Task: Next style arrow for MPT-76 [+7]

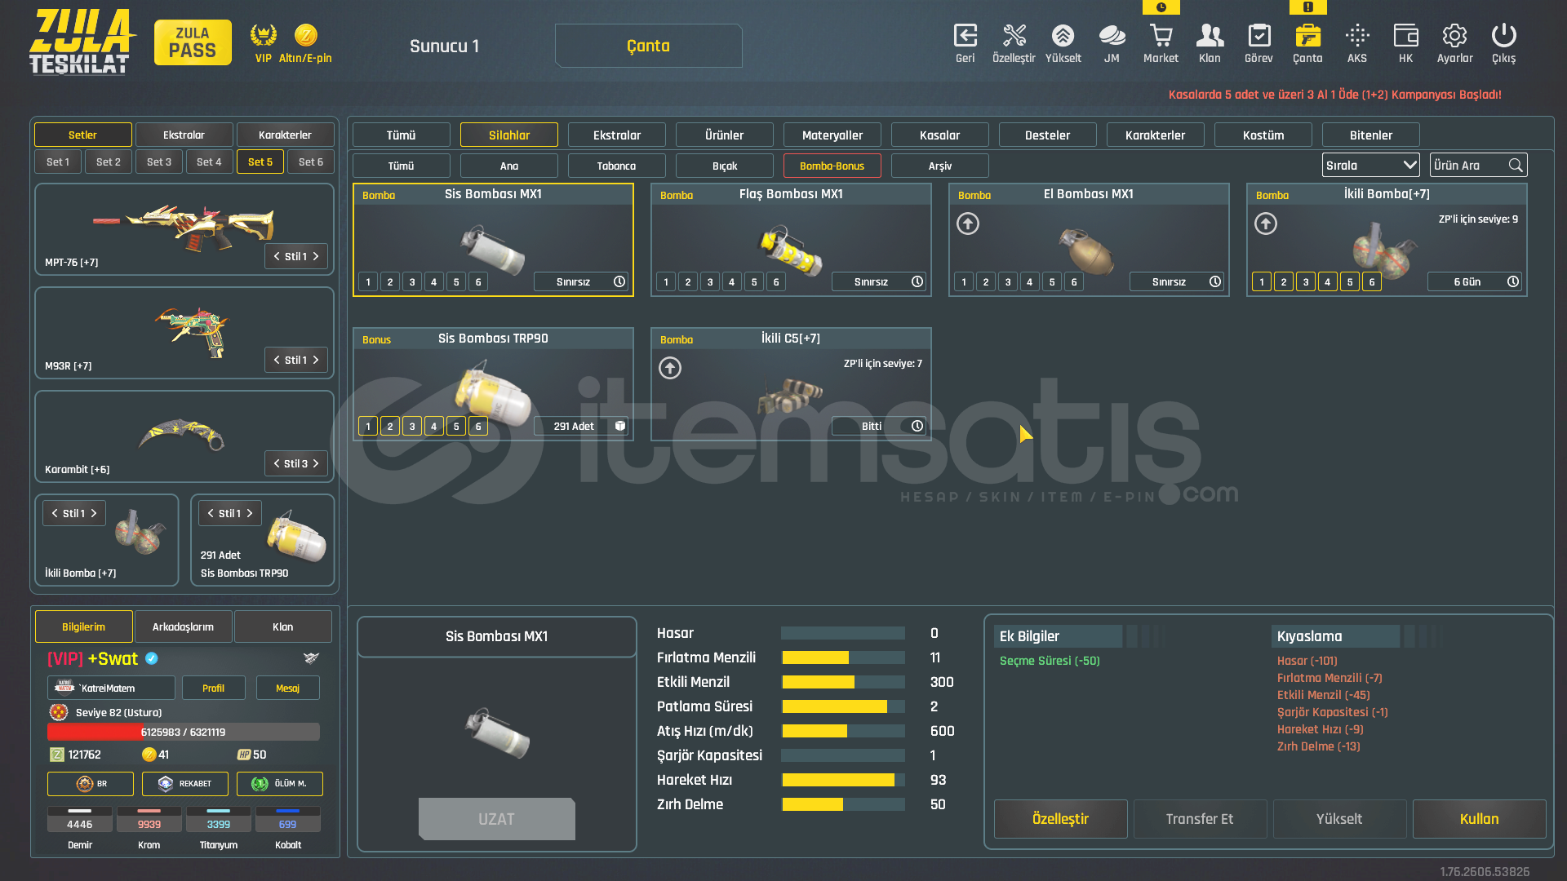Action: [316, 256]
